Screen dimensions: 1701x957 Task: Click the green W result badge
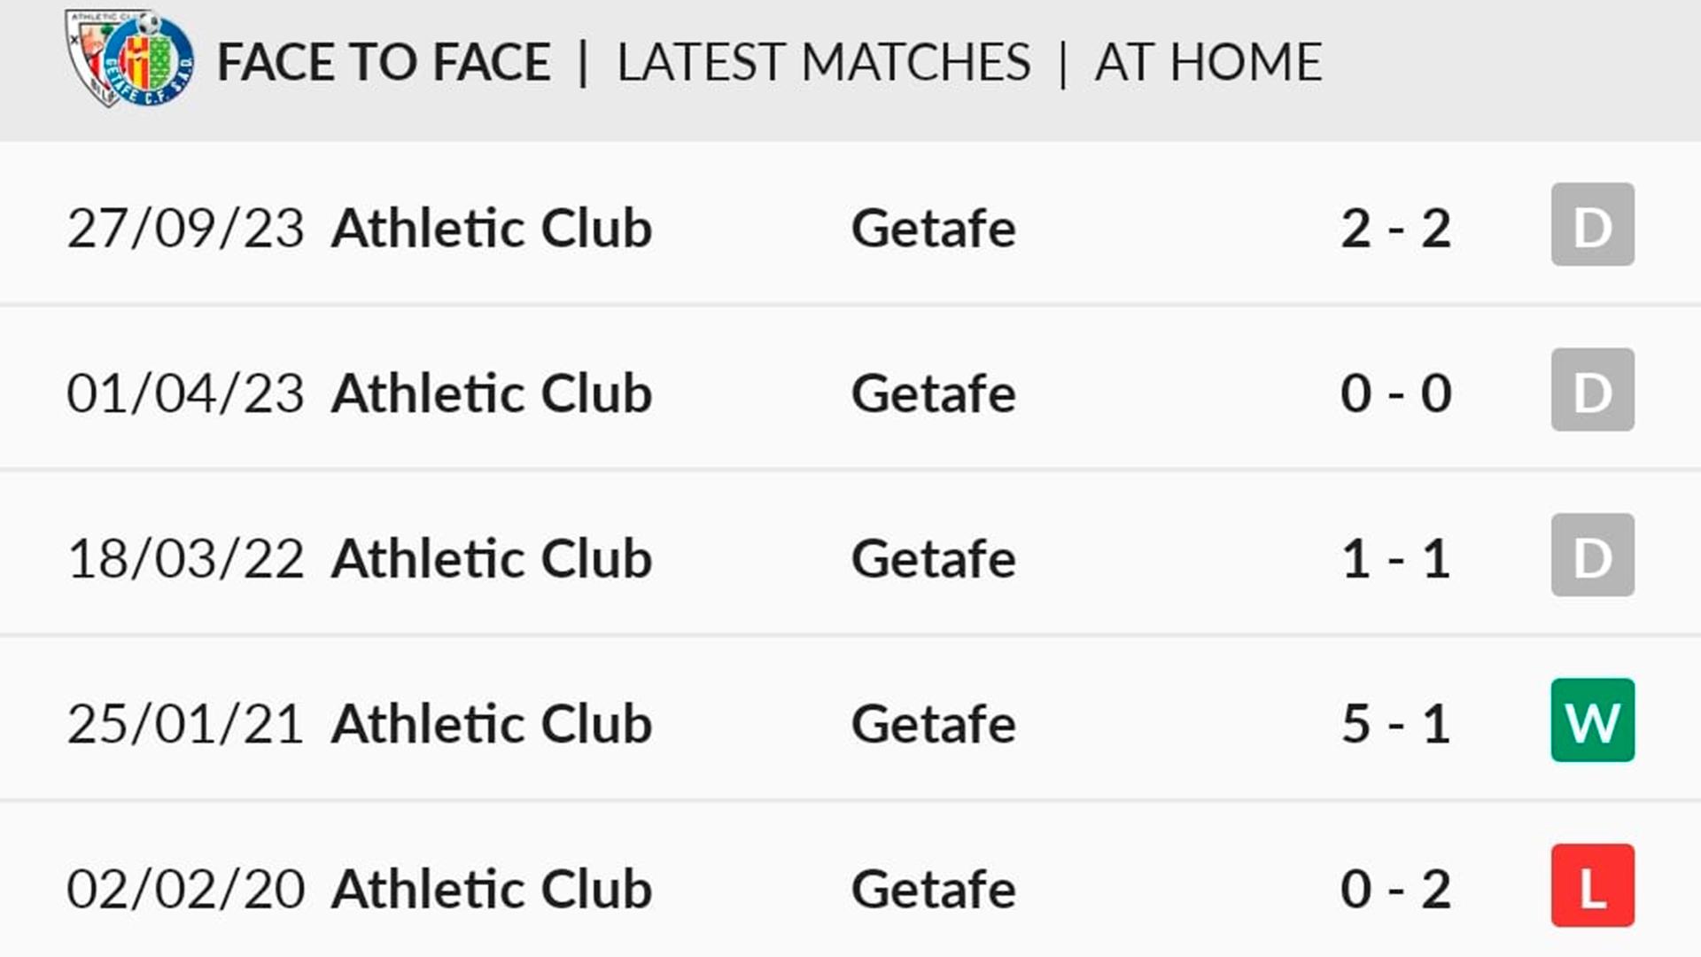1592,720
